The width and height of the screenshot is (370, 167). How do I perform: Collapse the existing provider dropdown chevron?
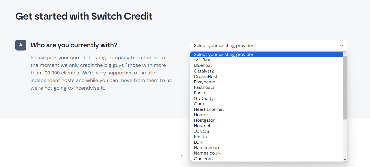point(341,46)
